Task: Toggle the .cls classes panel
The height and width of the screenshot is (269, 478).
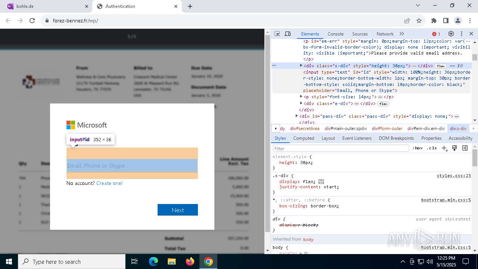Action: point(432,148)
